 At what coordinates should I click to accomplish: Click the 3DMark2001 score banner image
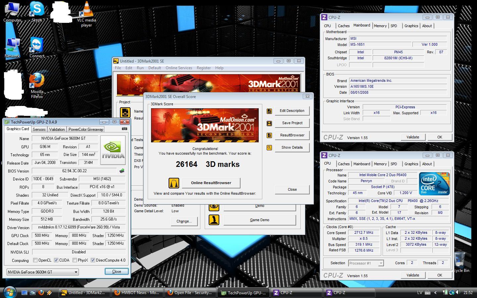tap(205, 125)
